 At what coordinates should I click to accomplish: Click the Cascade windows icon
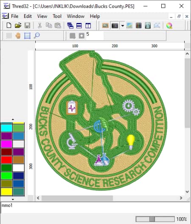(x=70, y=26)
